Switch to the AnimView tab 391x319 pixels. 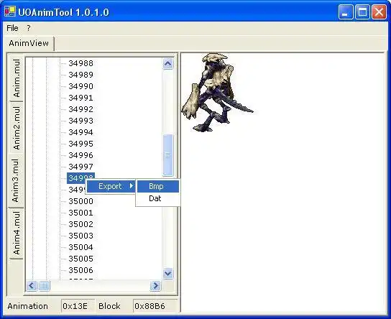point(29,43)
